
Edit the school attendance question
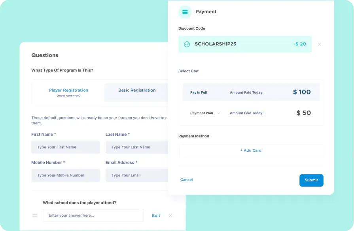[x=156, y=216]
